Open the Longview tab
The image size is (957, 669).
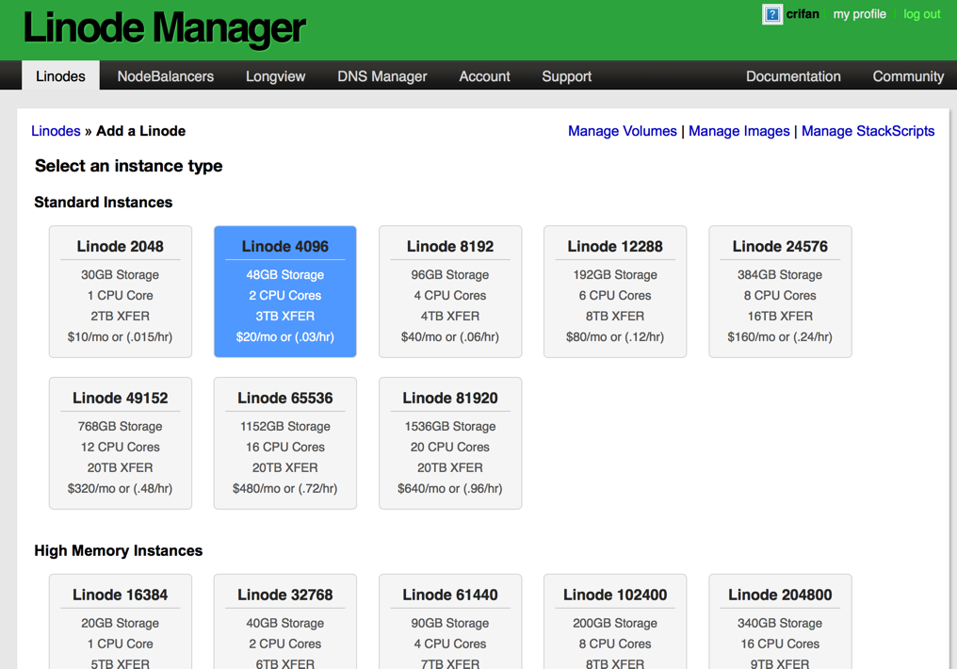point(275,76)
